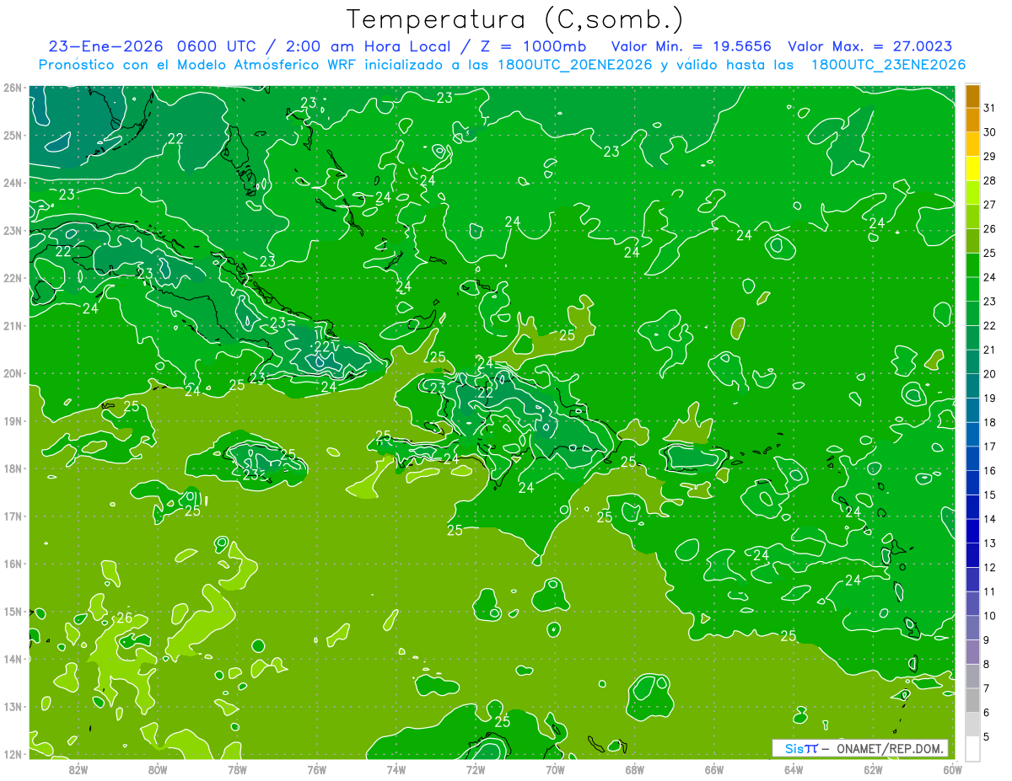The image size is (1012, 781).
Task: Select the "Valor Max. = 27.0023" readout
Action: (870, 46)
